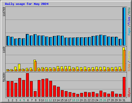This screenshot has height=103, width=132.
Task: Click the Files legend label
Action: [x=129, y=20]
